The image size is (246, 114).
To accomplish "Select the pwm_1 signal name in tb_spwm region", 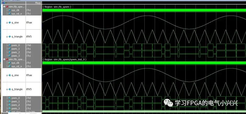I will pos(16,49).
